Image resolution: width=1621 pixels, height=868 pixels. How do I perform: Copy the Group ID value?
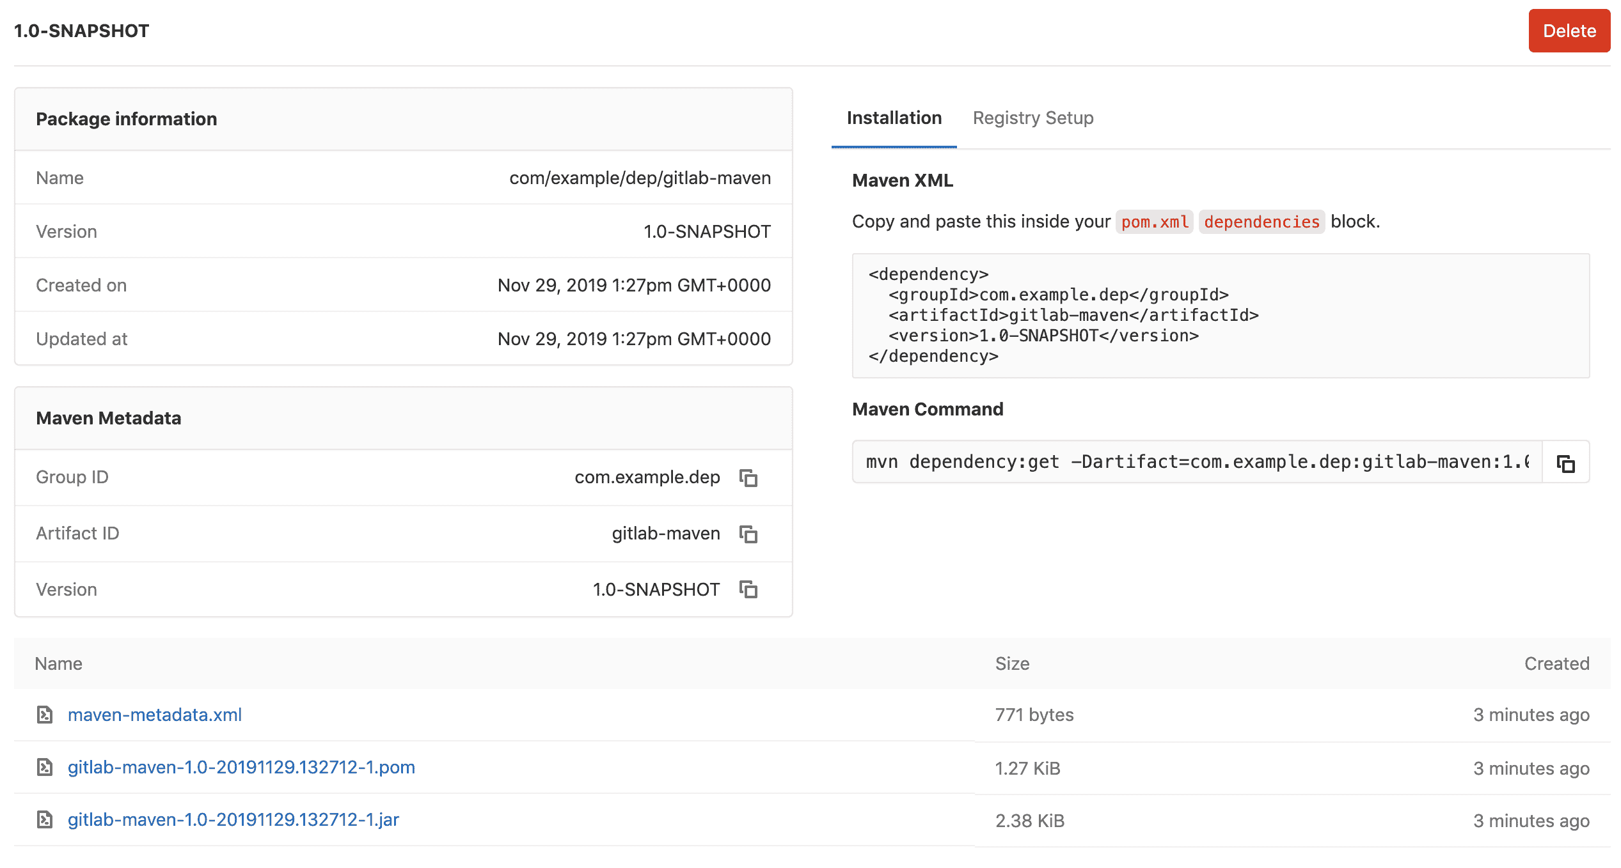(749, 477)
